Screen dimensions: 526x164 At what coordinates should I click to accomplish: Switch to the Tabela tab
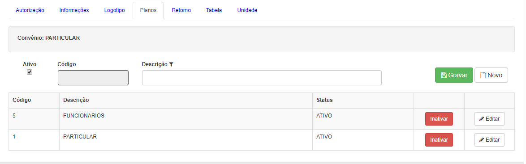pos(214,10)
